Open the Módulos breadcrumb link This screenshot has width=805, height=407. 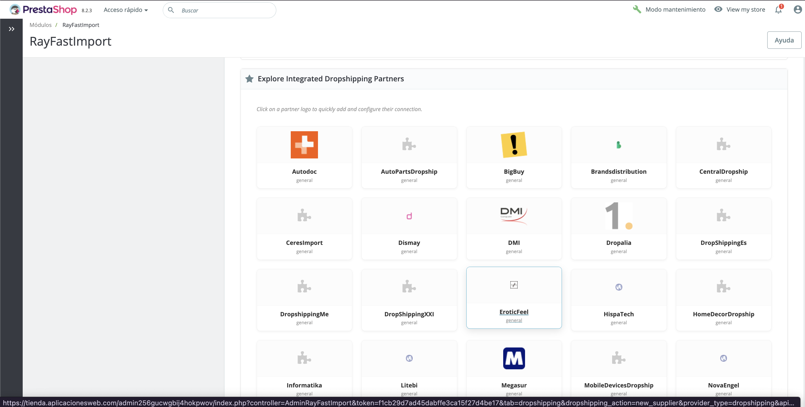40,25
